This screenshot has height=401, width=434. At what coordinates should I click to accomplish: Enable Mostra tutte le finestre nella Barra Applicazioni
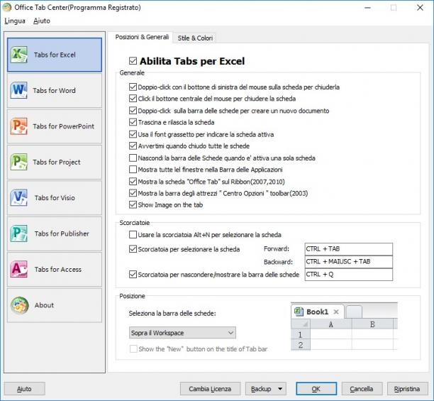[x=133, y=169]
